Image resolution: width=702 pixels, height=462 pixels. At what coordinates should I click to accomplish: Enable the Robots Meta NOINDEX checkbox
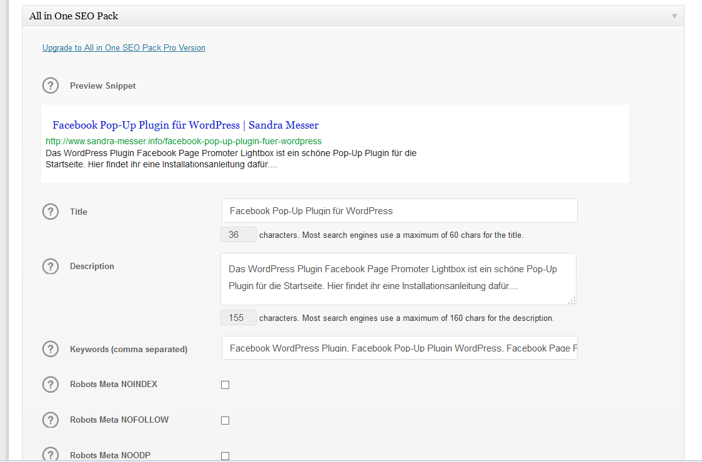click(x=225, y=385)
